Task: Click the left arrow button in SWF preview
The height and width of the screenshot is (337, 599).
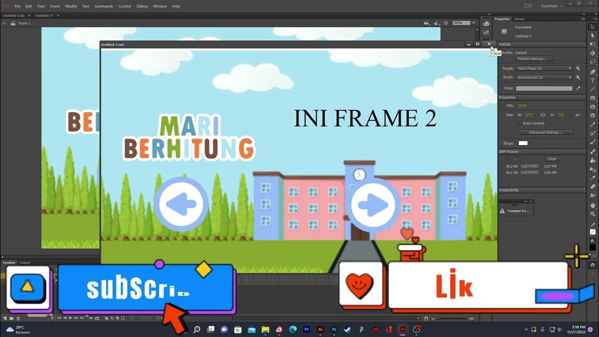Action: pyautogui.click(x=181, y=204)
